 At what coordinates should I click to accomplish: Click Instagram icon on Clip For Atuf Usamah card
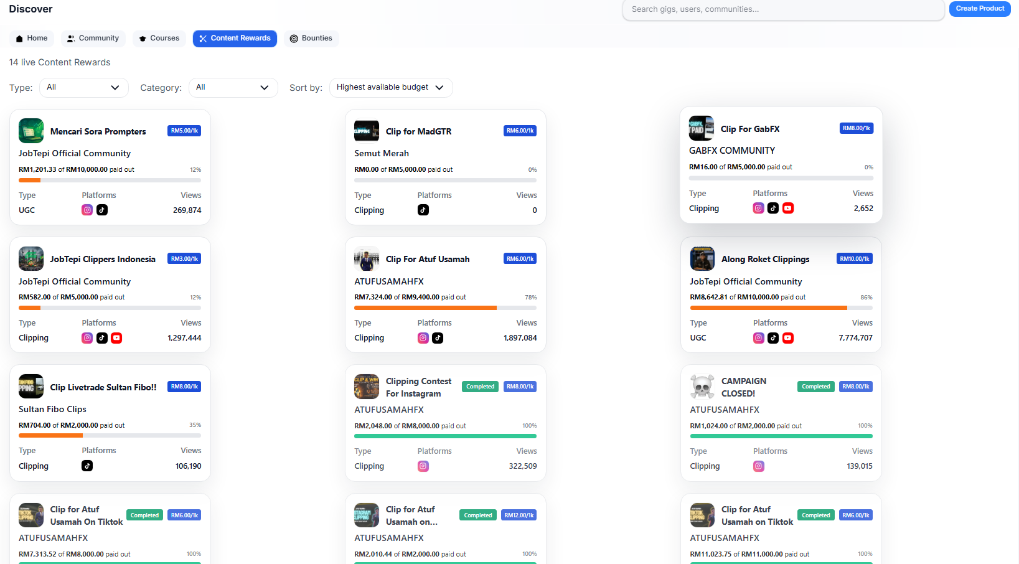423,338
